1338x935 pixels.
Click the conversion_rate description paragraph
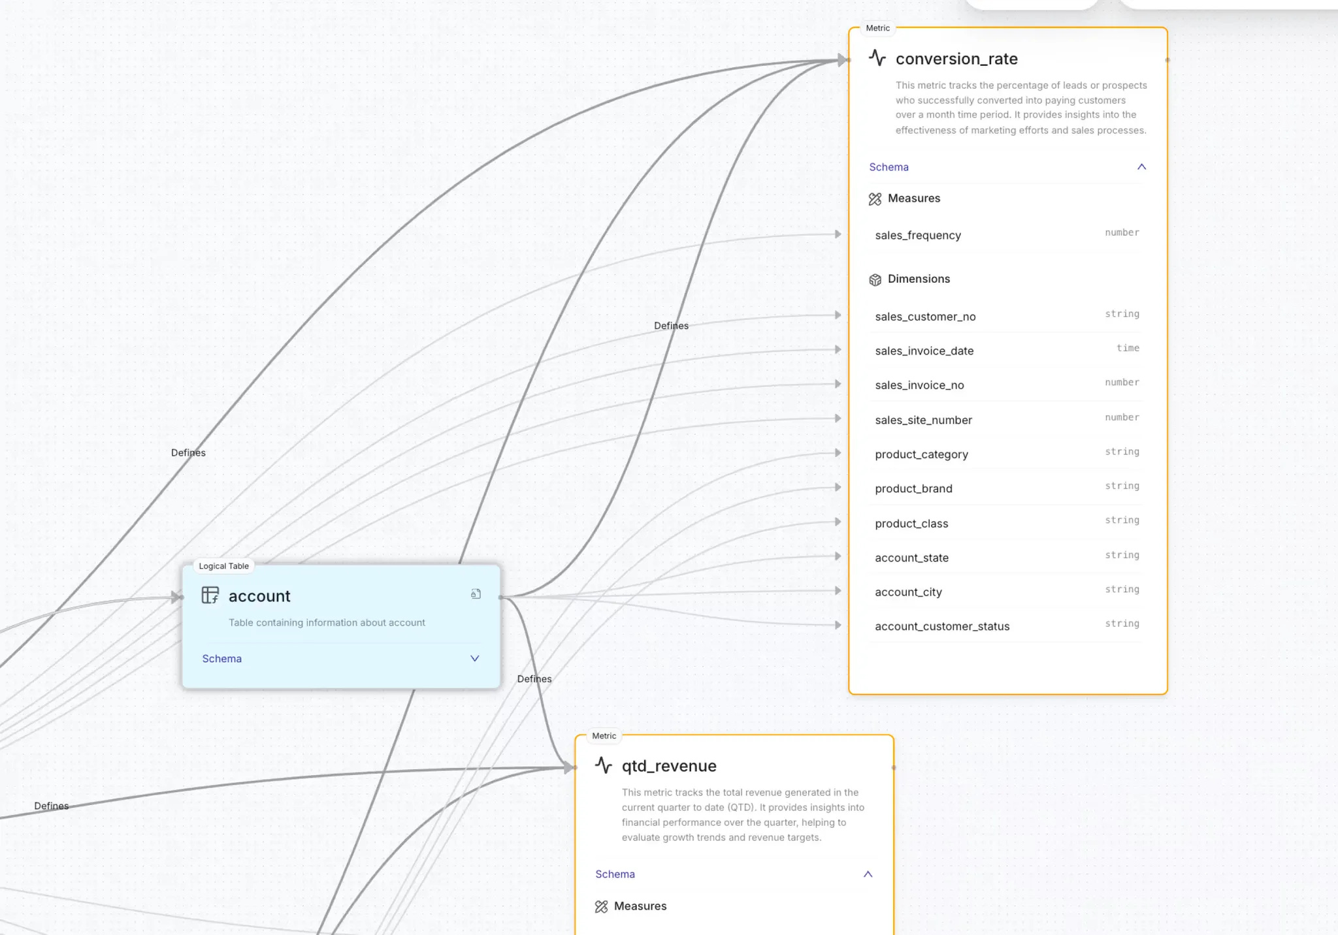tap(1021, 108)
